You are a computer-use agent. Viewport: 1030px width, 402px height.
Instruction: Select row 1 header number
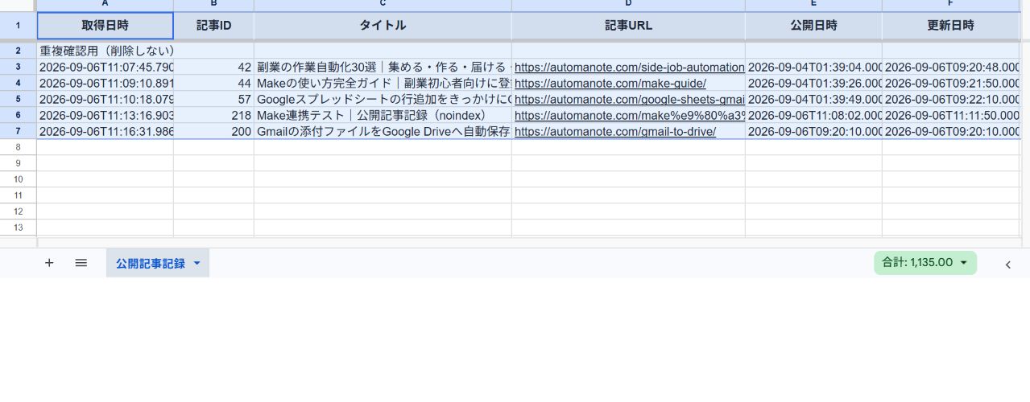[x=18, y=26]
